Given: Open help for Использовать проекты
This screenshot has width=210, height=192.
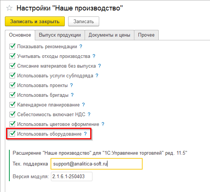Looking at the screenshot, I should (71, 85).
